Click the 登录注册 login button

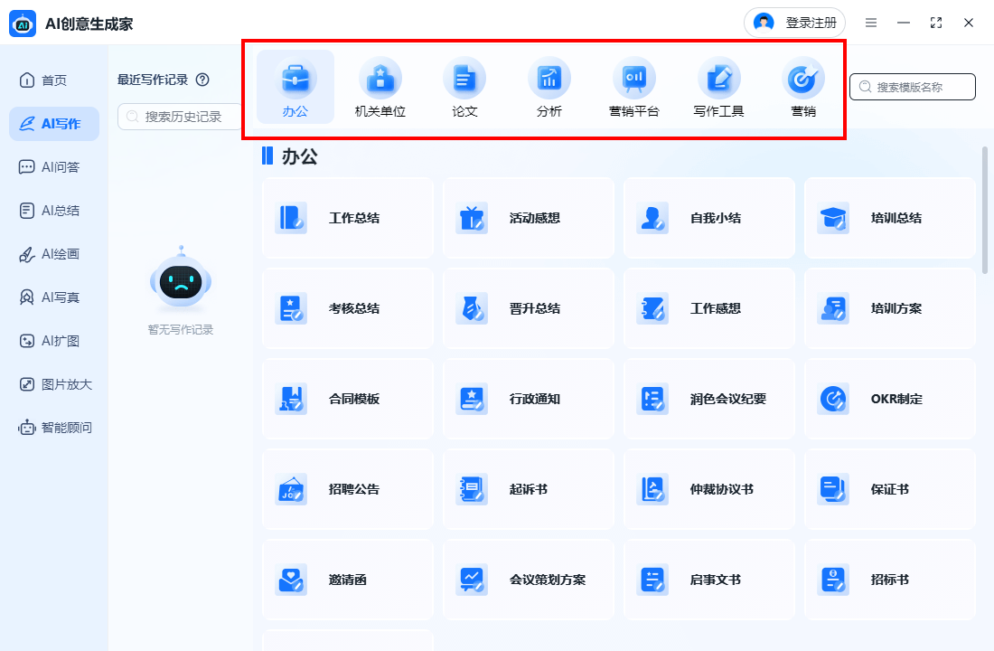coord(795,23)
